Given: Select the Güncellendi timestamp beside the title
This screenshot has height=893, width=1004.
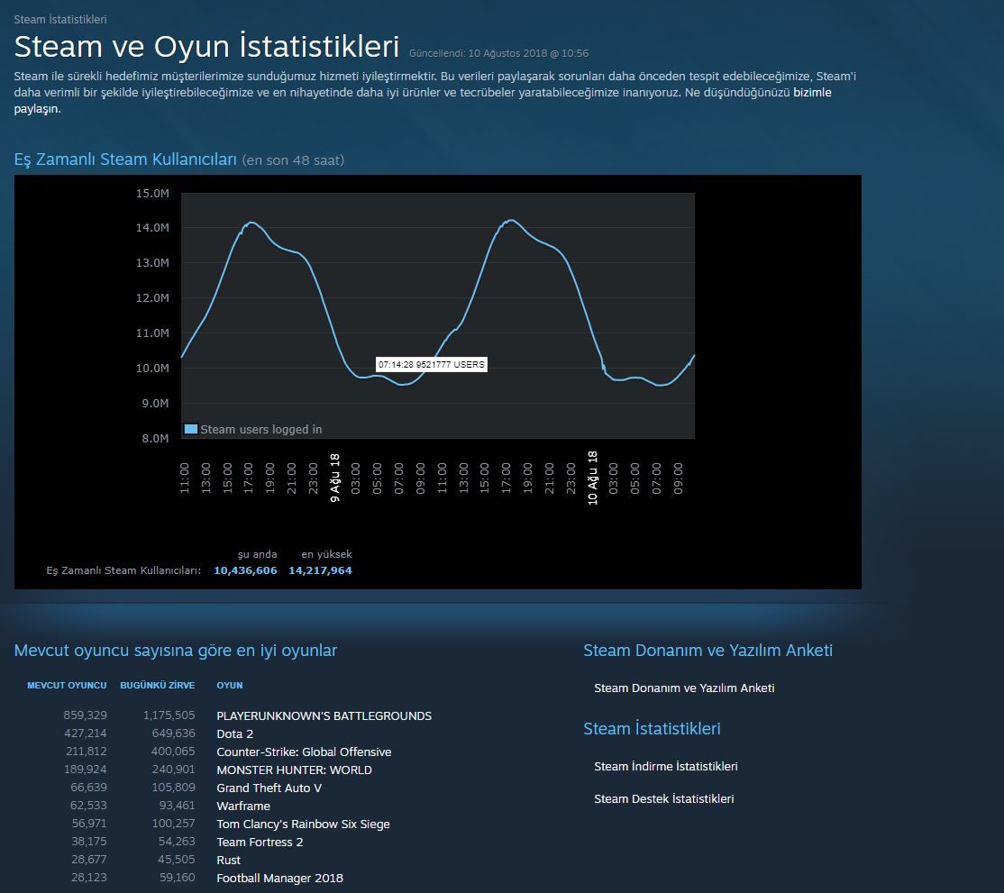Looking at the screenshot, I should point(498,53).
